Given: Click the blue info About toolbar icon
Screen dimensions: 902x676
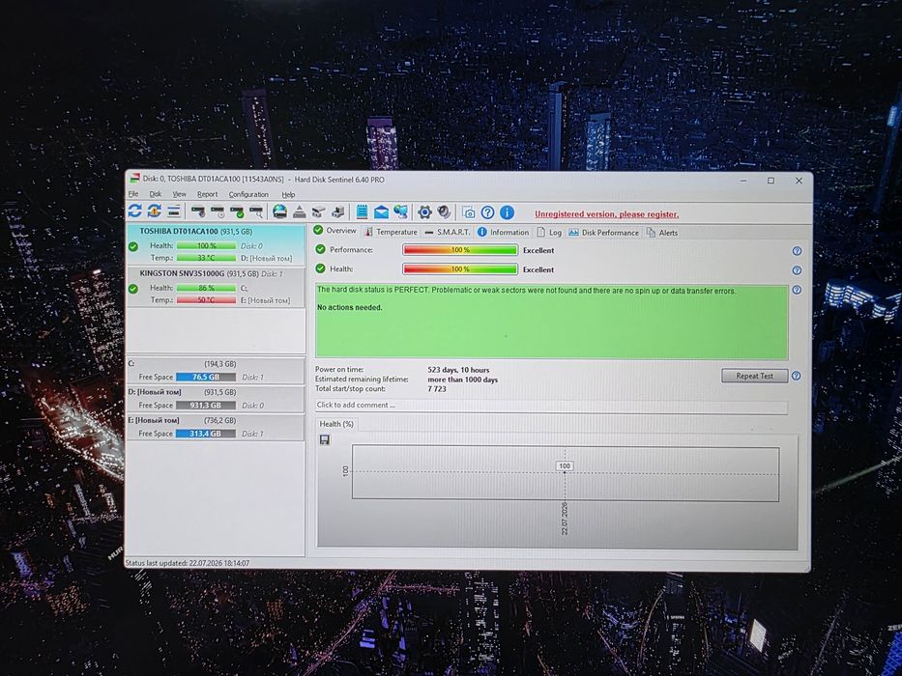Looking at the screenshot, I should [507, 213].
